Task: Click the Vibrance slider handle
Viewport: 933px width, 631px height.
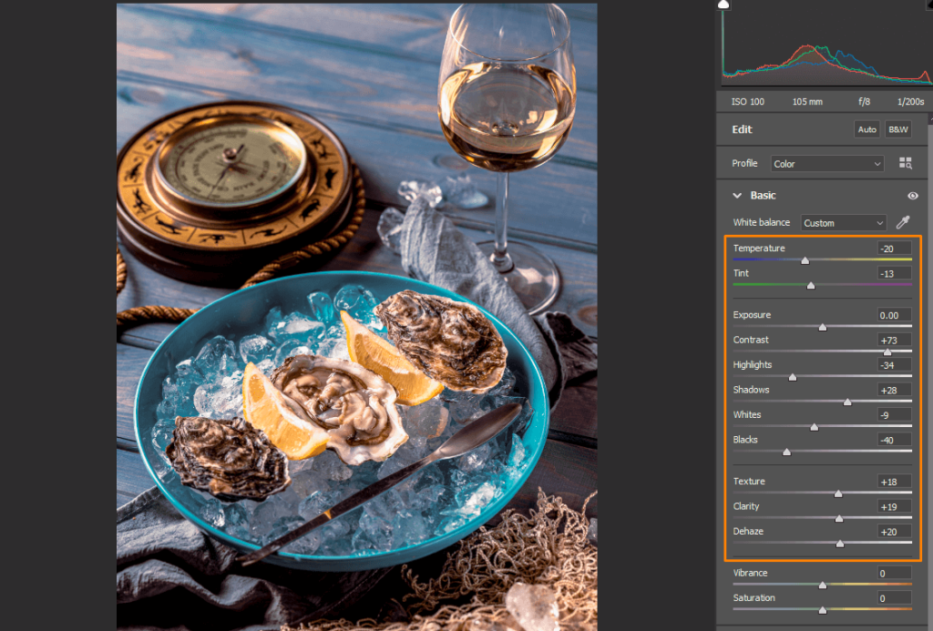Action: [x=821, y=585]
